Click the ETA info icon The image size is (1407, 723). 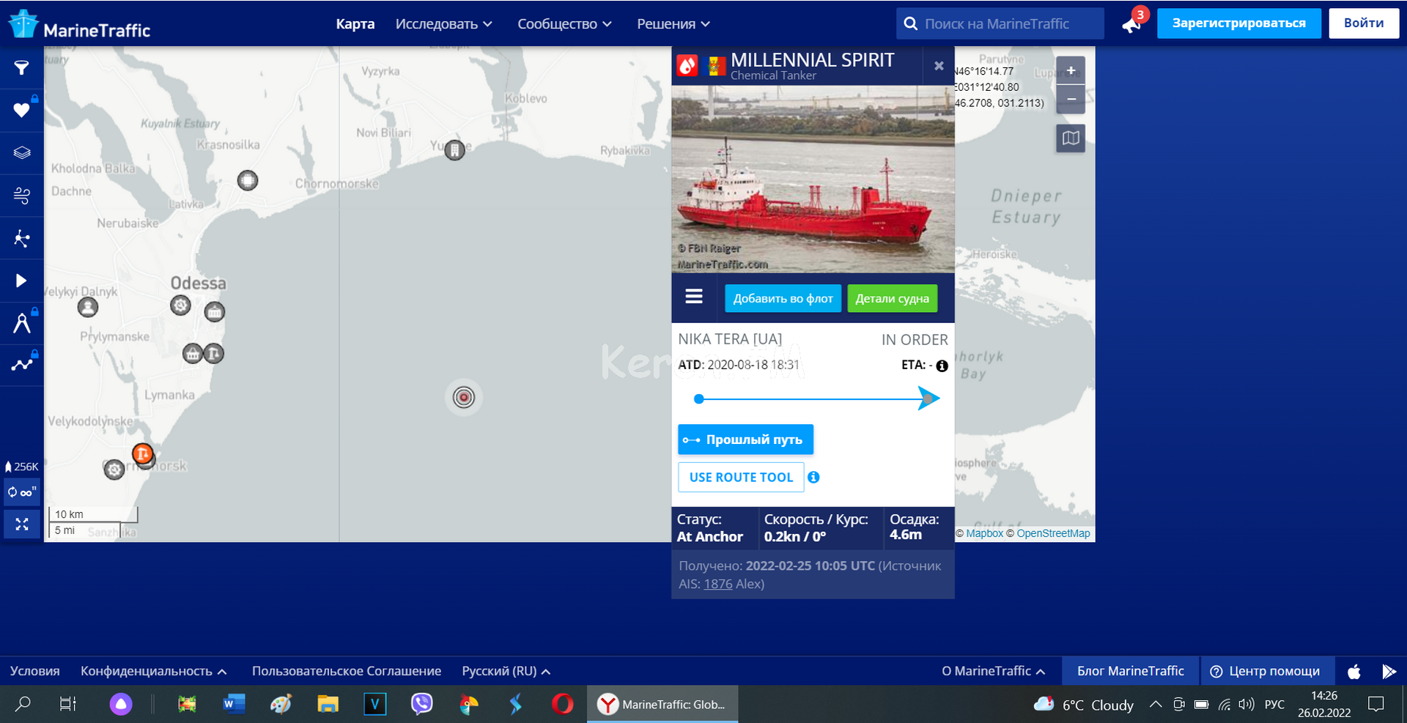point(942,366)
